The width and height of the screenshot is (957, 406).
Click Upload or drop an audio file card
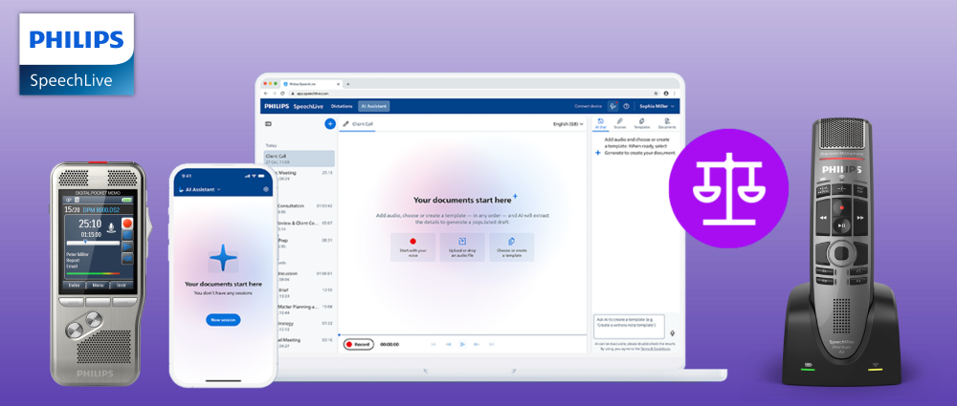tap(462, 247)
